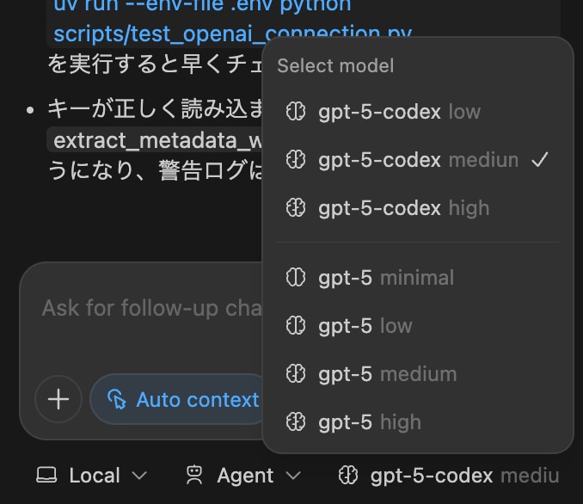
Task: Open the test_openai_connection.py script link
Action: point(232,34)
